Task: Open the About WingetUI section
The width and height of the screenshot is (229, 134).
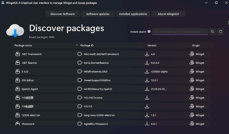Action: point(168,14)
